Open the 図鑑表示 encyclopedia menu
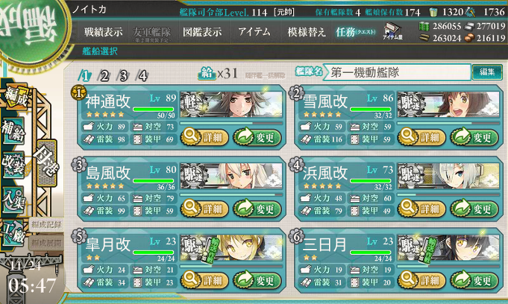This screenshot has height=304, width=508. [202, 32]
